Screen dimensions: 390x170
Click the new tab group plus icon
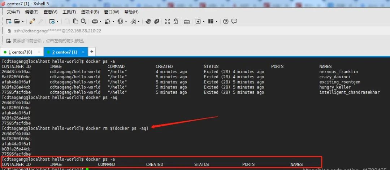[x=198, y=21]
